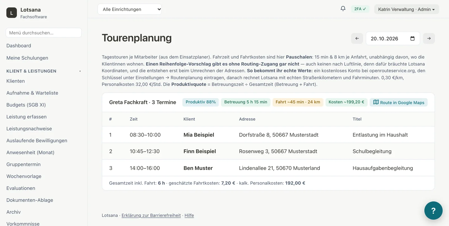Click the date field 20.10.2026

pyautogui.click(x=393, y=38)
